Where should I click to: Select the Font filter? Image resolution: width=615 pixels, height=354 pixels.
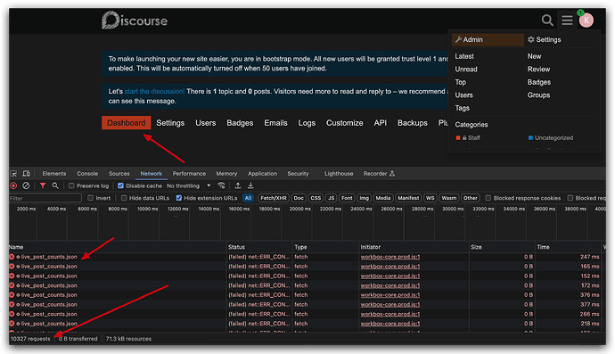[x=347, y=198]
